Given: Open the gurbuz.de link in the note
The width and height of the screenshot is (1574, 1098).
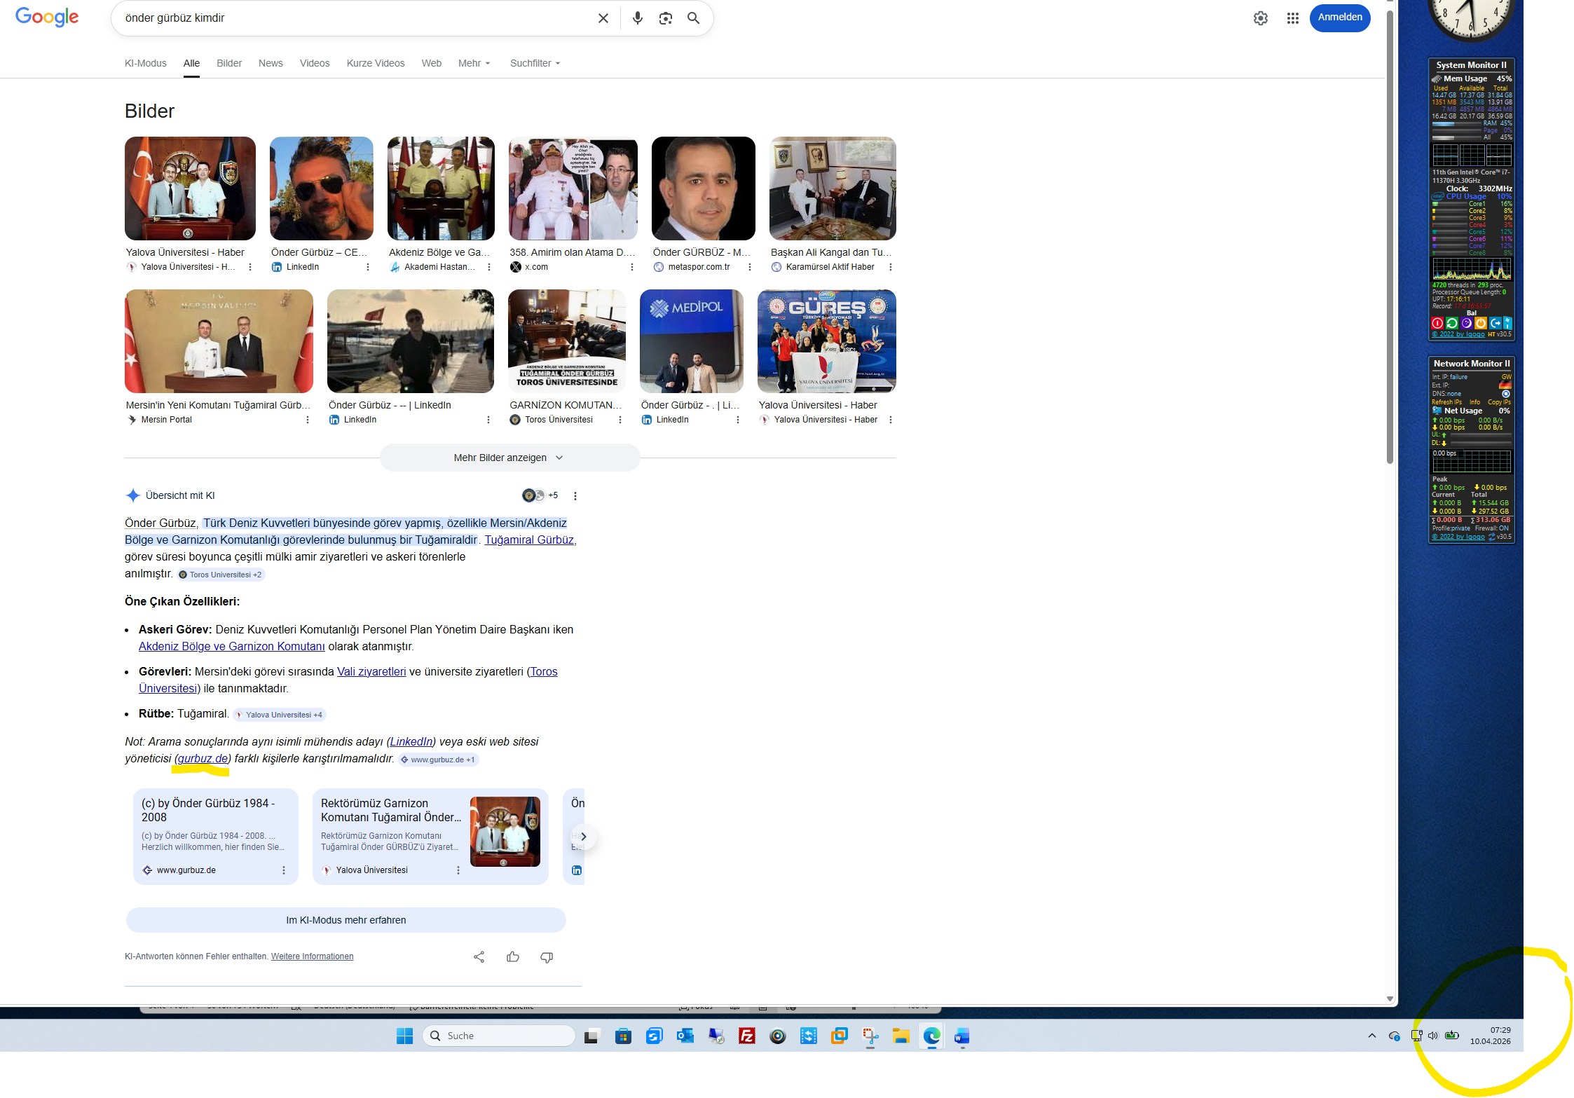Looking at the screenshot, I should [203, 758].
